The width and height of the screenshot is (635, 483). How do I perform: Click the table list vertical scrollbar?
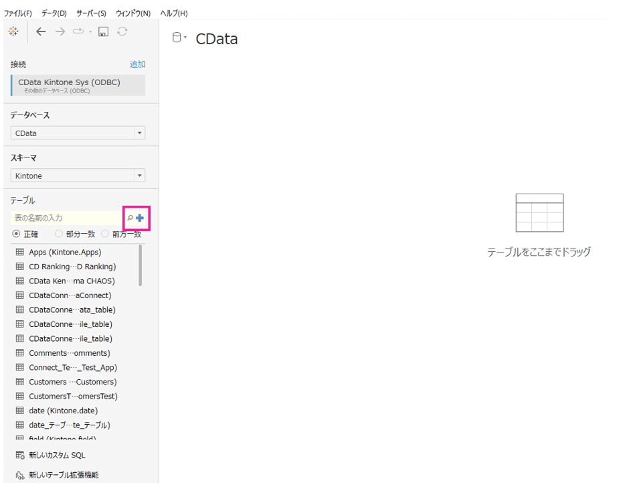(x=140, y=266)
